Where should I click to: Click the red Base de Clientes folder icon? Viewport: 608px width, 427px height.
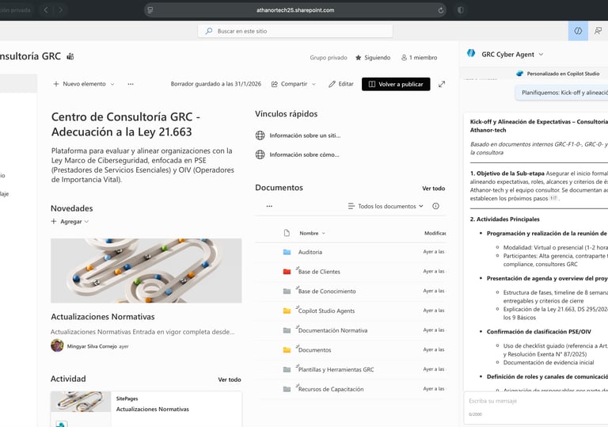(x=287, y=272)
